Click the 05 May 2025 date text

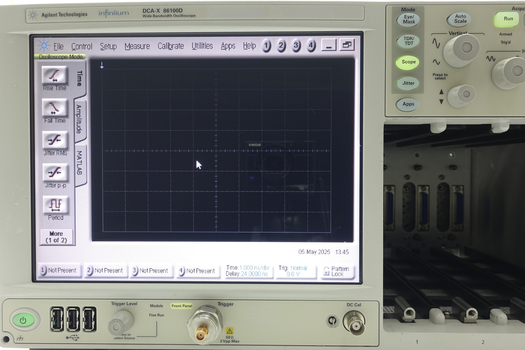[x=314, y=252]
